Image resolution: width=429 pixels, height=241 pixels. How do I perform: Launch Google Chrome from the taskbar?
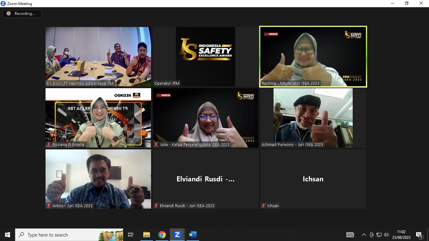[x=162, y=235]
